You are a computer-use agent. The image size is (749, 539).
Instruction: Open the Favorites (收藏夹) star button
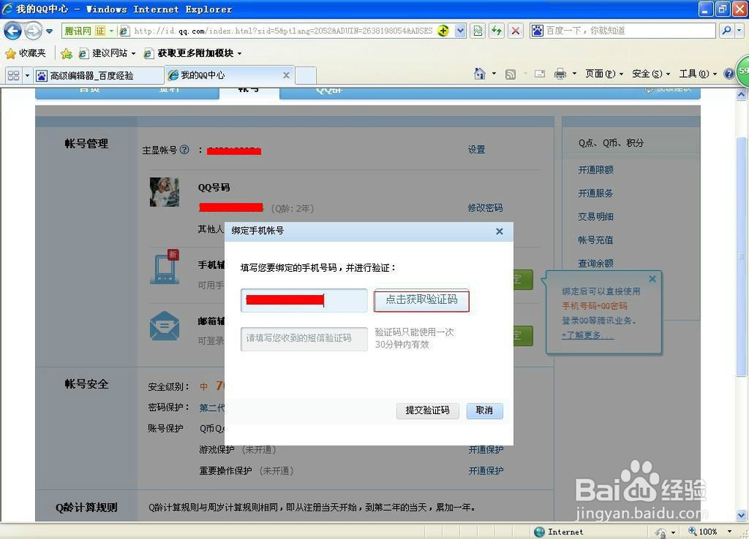tap(25, 53)
